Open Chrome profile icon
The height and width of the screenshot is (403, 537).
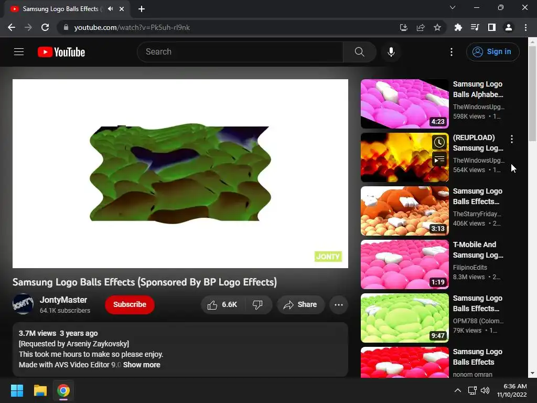(x=509, y=27)
